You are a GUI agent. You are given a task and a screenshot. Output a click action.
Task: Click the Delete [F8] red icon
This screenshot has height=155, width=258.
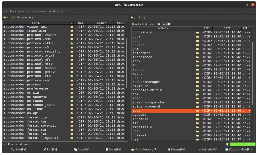pos(169,150)
